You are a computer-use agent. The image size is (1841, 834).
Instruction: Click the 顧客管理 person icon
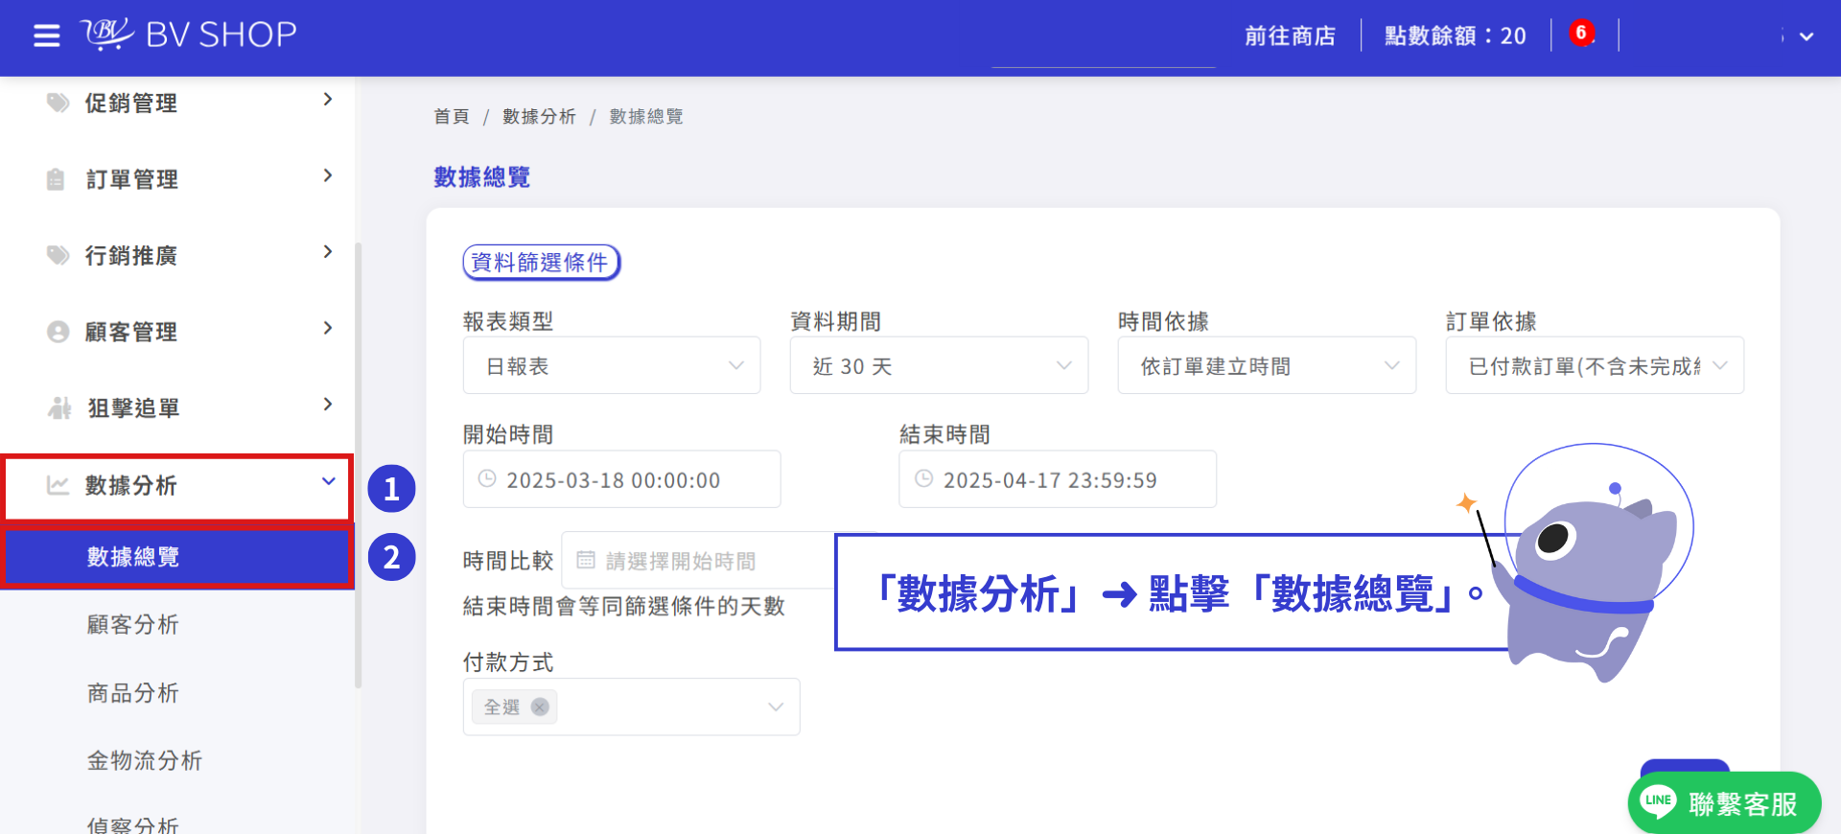[58, 332]
